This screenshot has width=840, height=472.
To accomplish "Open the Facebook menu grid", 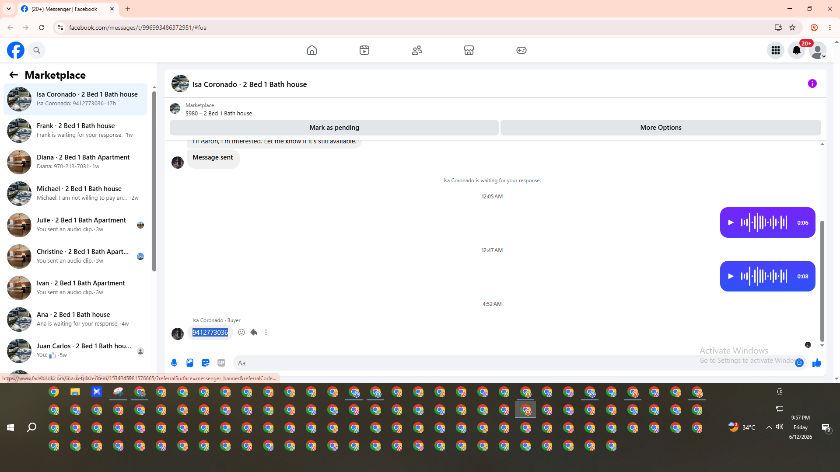I will click(776, 50).
